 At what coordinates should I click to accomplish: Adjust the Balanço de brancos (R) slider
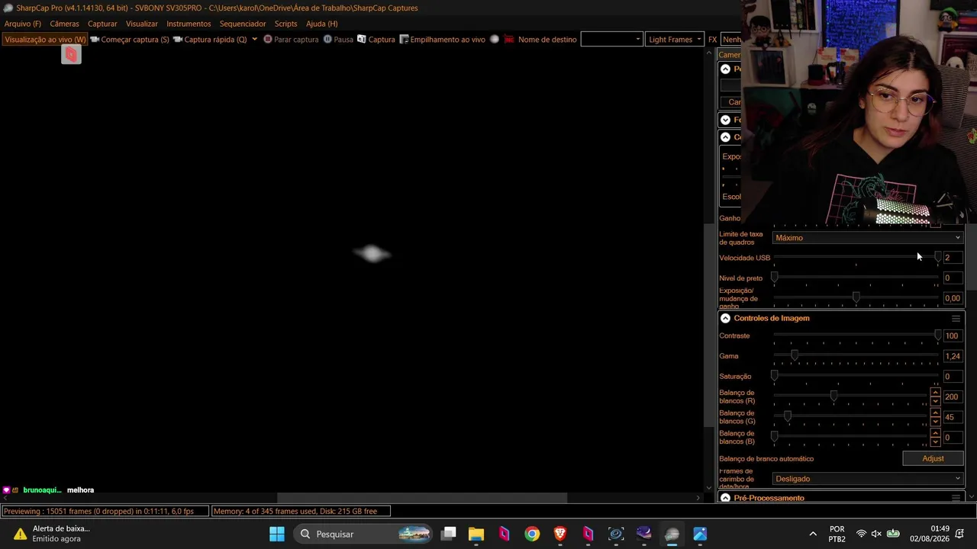pyautogui.click(x=851, y=396)
